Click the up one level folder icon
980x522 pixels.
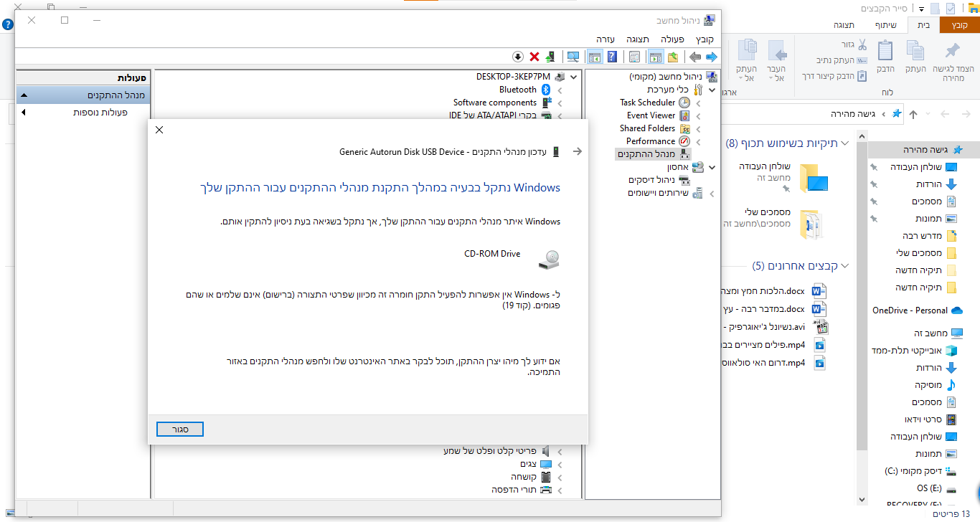(x=673, y=57)
